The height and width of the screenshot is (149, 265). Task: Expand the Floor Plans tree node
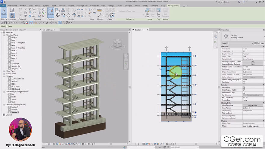pos(5,71)
